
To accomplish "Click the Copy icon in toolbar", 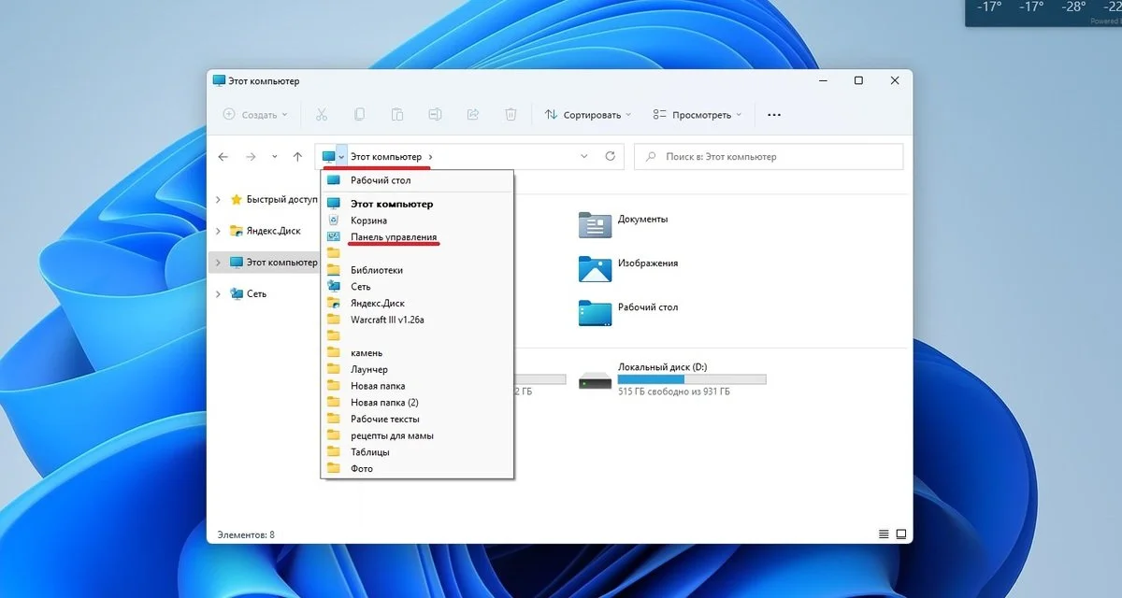I will pos(359,115).
